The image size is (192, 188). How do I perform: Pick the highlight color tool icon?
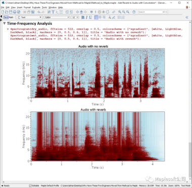114,17
